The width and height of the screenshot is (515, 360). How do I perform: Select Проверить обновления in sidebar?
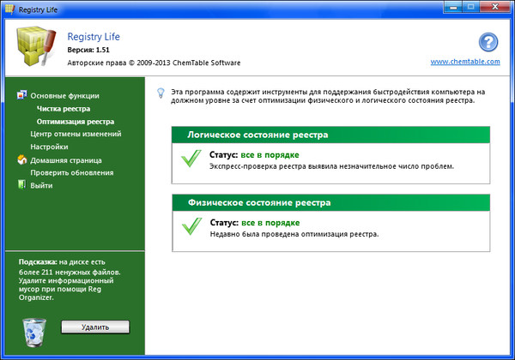tap(71, 172)
